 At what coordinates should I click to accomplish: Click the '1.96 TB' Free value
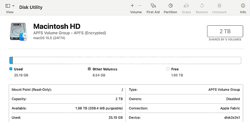(x=177, y=75)
